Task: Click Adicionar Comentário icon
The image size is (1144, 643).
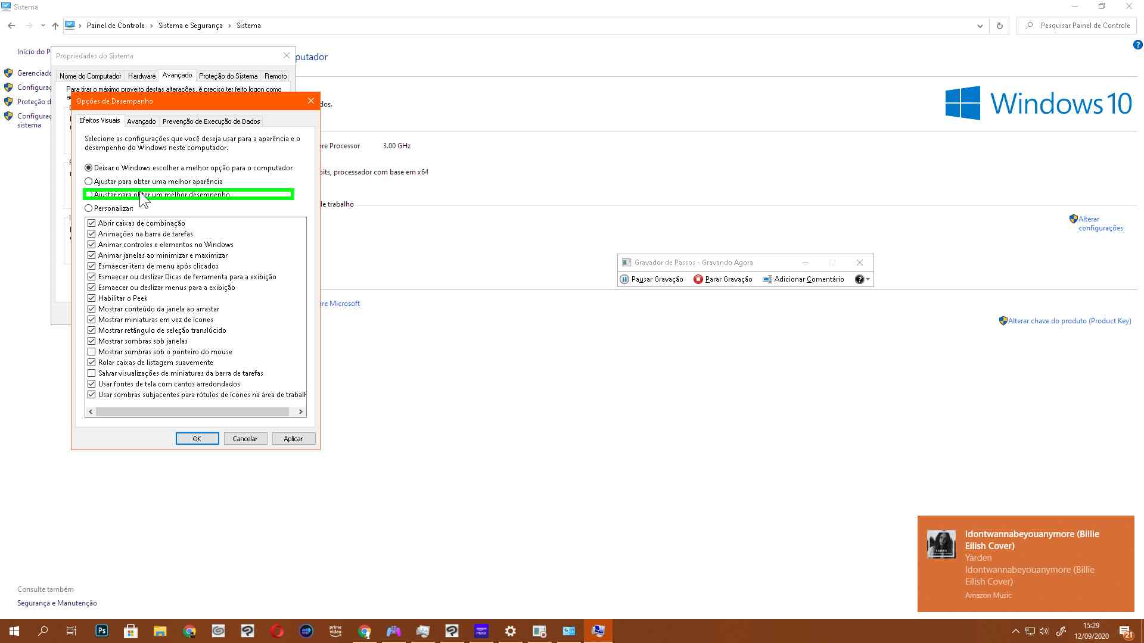Action: point(767,279)
